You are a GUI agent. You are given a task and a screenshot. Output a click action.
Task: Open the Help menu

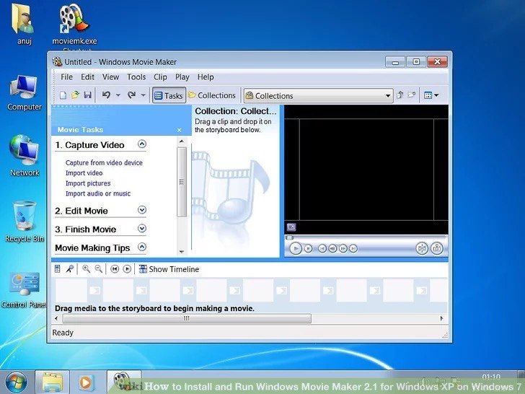(x=206, y=77)
